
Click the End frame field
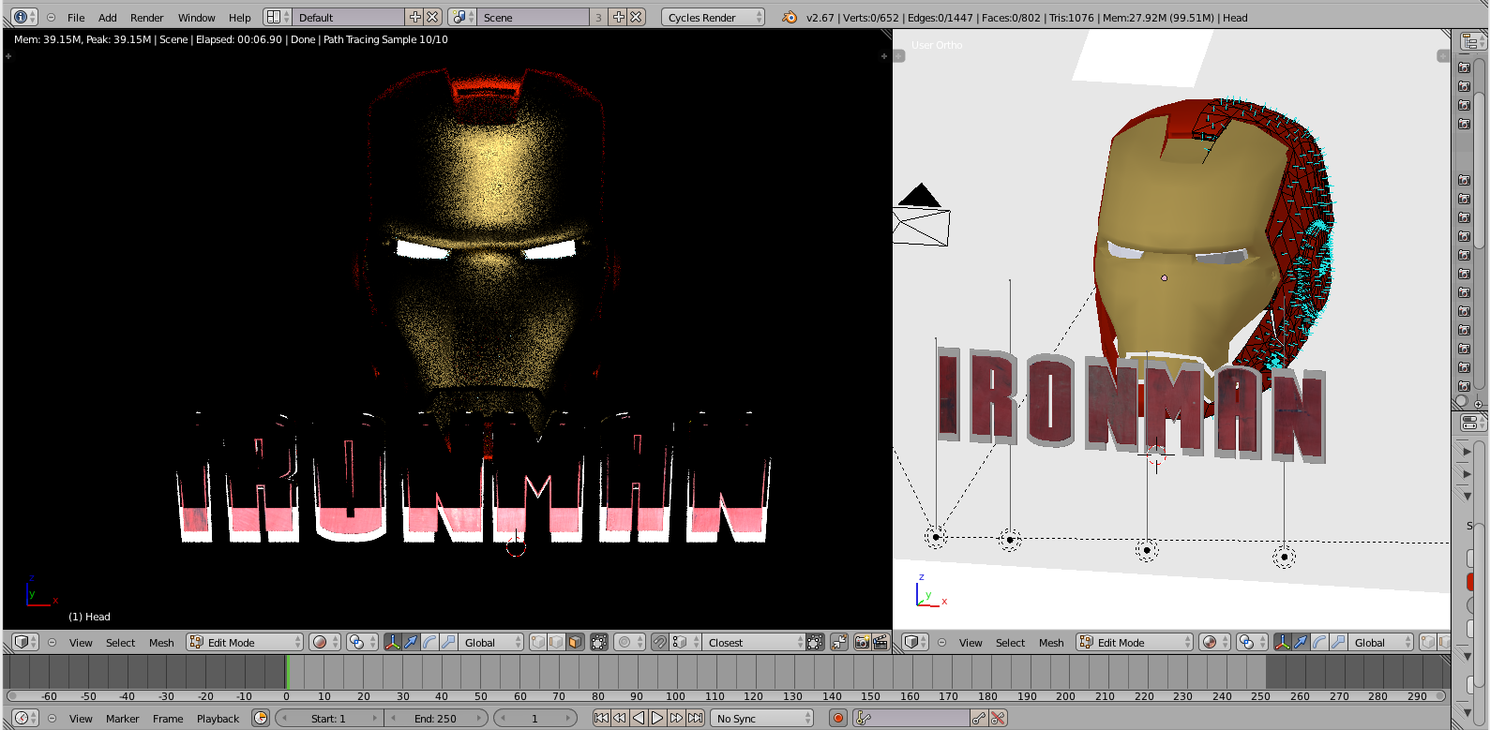tap(436, 719)
